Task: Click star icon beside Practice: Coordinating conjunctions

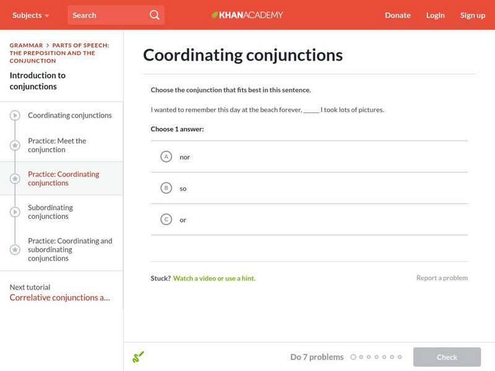Action: [x=15, y=179]
